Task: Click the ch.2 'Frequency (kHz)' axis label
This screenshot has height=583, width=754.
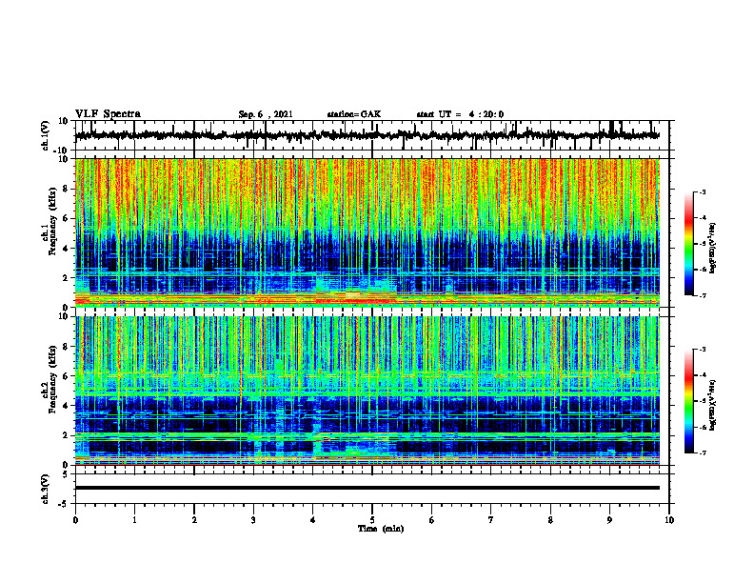Action: (53, 381)
